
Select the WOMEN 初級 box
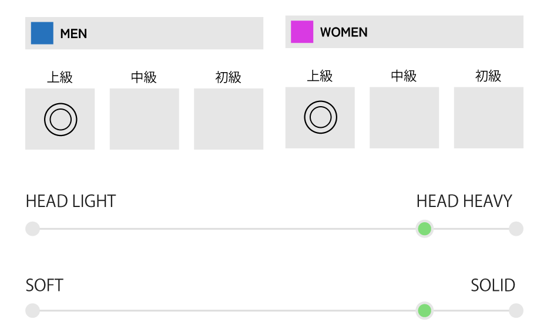click(x=488, y=117)
